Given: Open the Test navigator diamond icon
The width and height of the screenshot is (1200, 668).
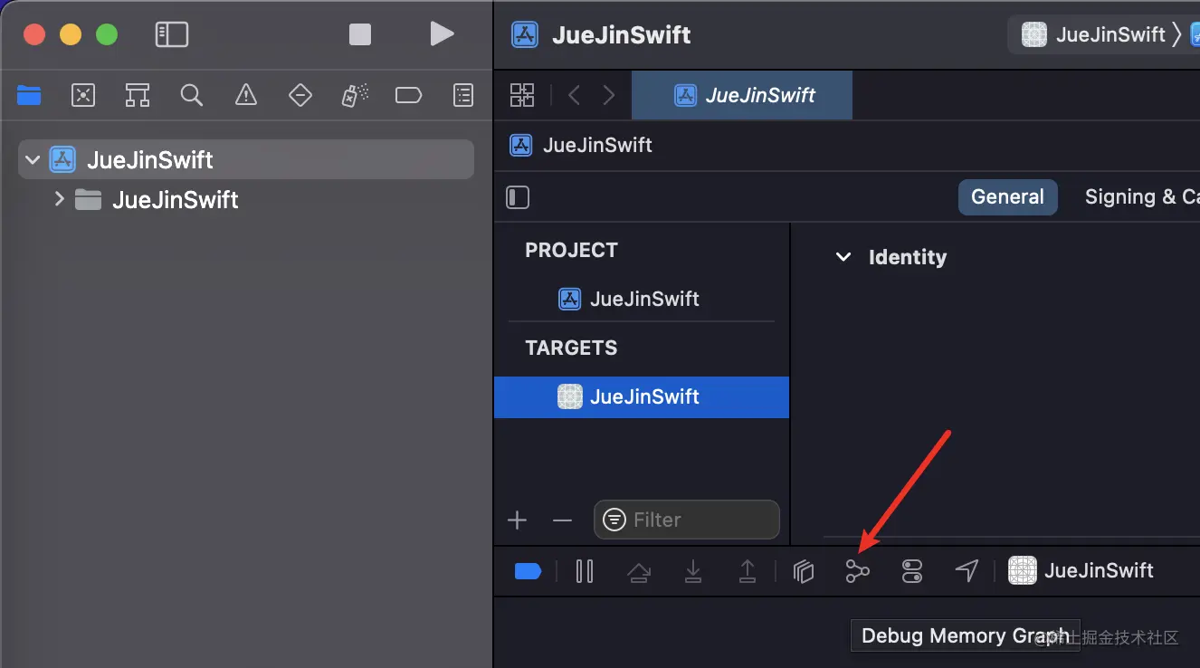Looking at the screenshot, I should tap(300, 94).
